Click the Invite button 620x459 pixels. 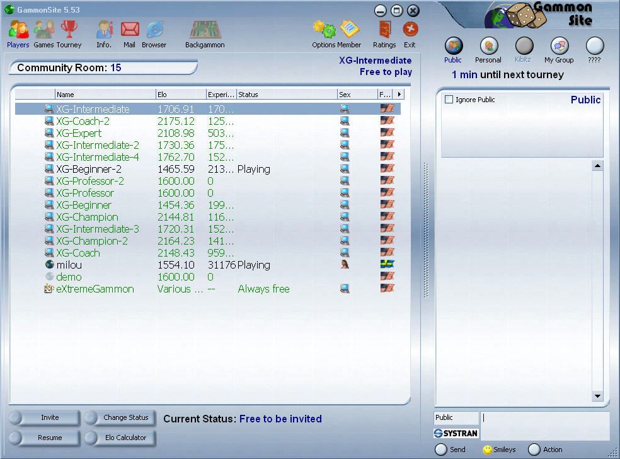pyautogui.click(x=44, y=417)
